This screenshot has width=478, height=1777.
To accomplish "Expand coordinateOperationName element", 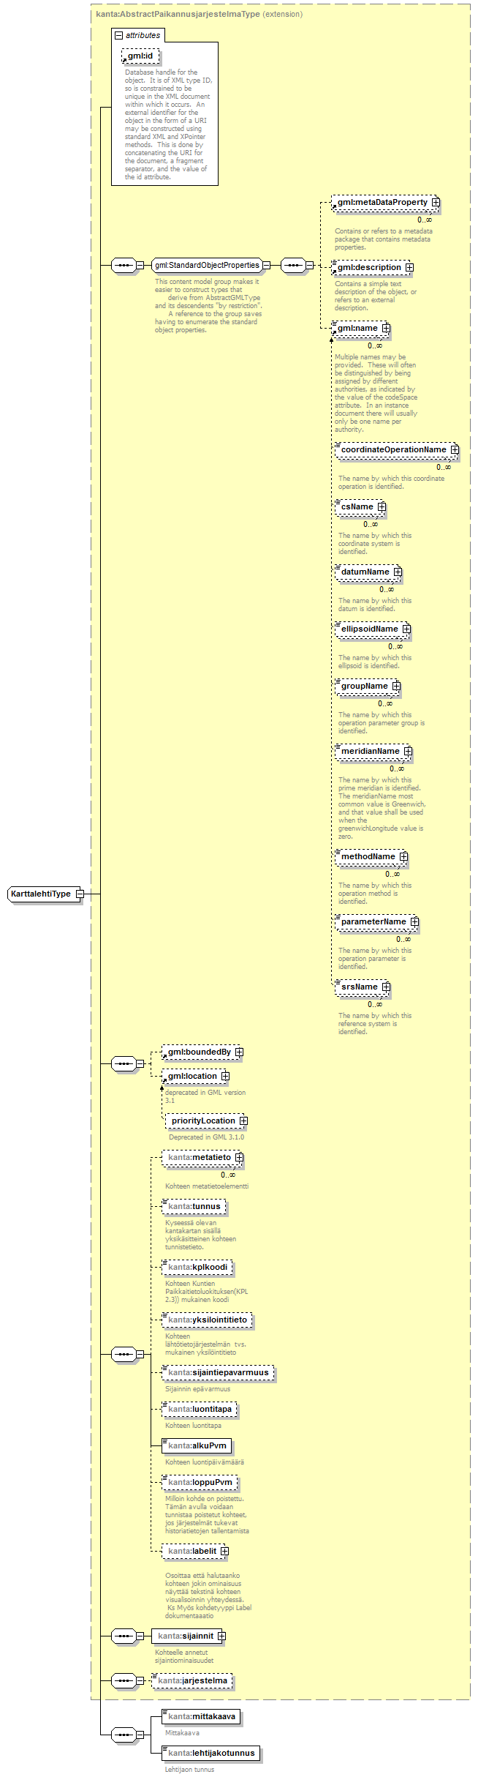I will pyautogui.click(x=455, y=449).
